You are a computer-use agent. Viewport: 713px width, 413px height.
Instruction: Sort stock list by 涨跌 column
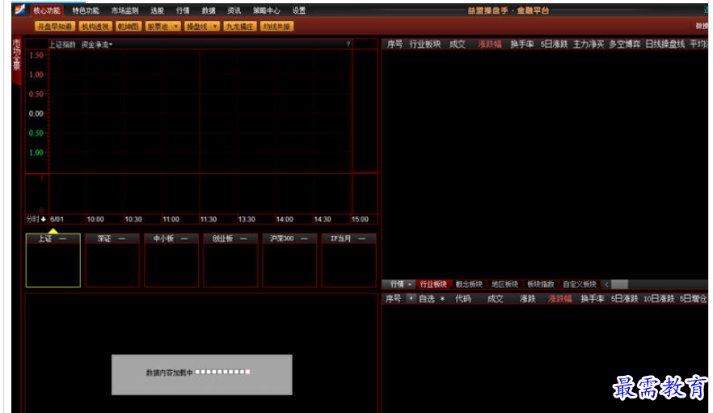(x=527, y=299)
